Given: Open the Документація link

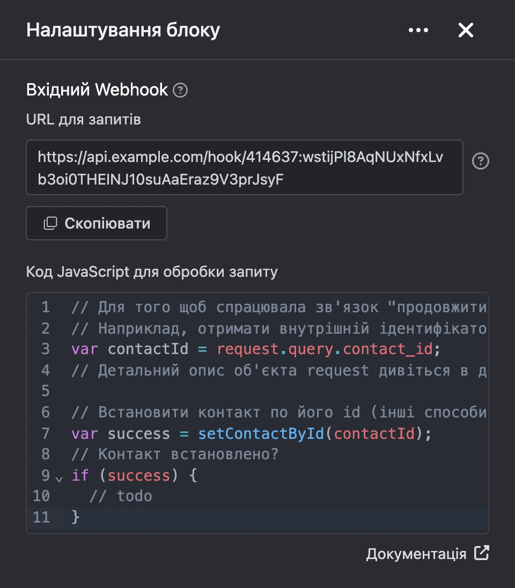Looking at the screenshot, I should tap(428, 554).
